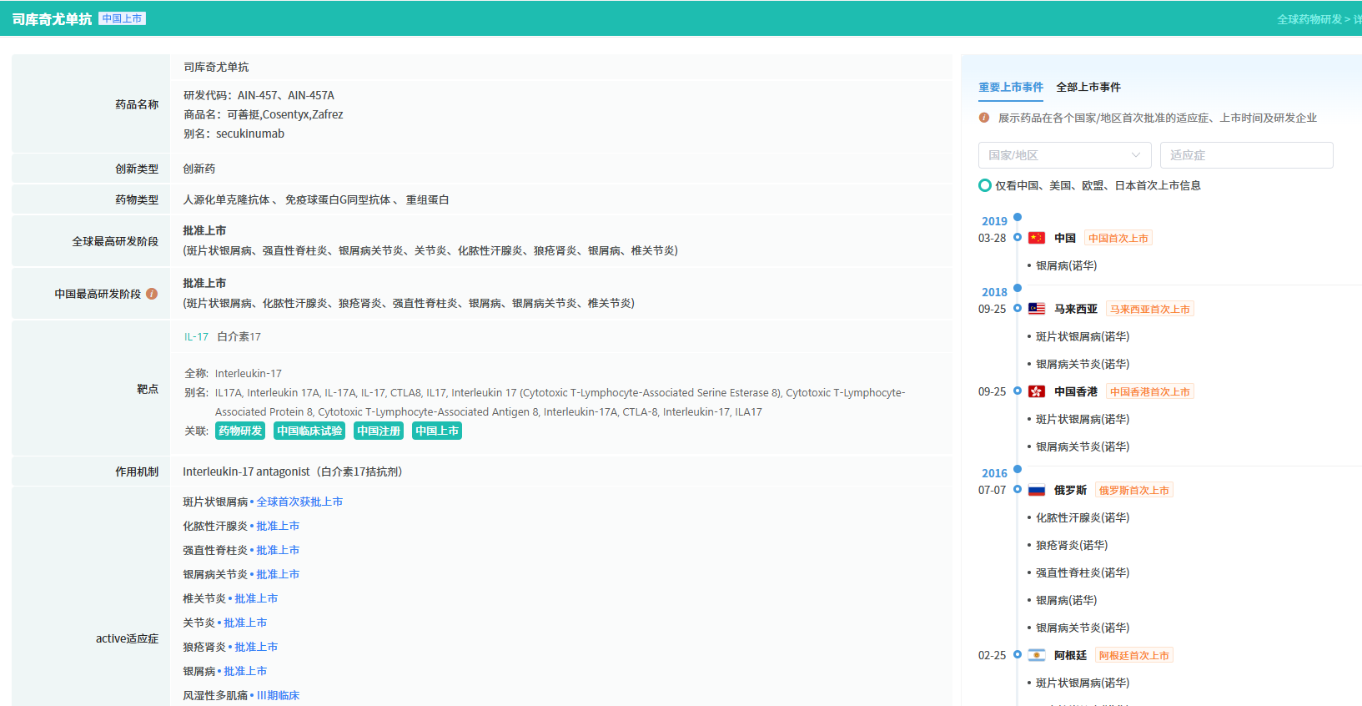1362x706 pixels.
Task: Click the info icon before 展示药品在各个国家 notice
Action: (x=984, y=118)
